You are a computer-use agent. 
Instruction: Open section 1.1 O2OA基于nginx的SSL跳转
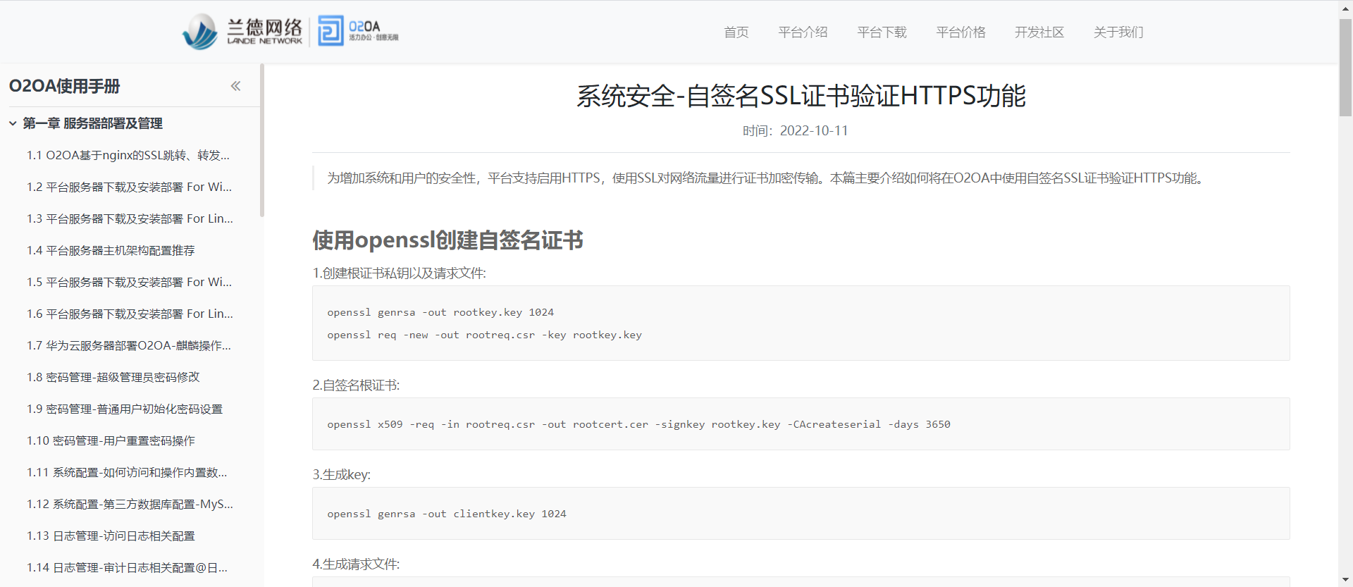[x=128, y=155]
